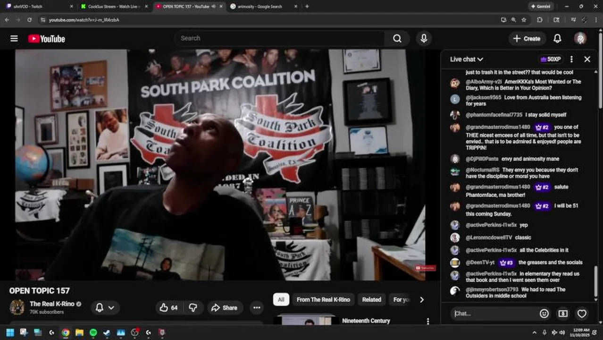Open the YouTube guide hamburger menu

click(x=14, y=39)
